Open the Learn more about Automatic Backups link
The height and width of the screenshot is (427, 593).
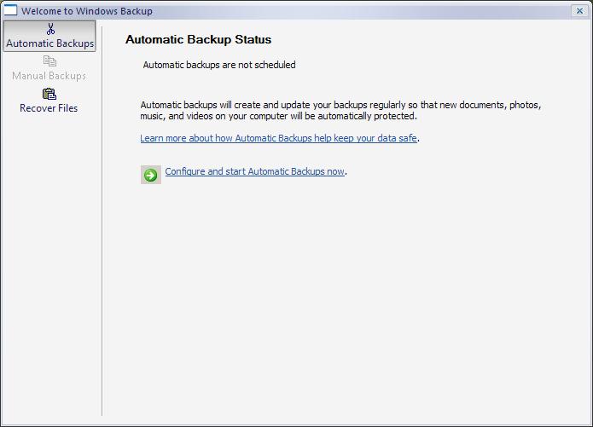(x=278, y=138)
